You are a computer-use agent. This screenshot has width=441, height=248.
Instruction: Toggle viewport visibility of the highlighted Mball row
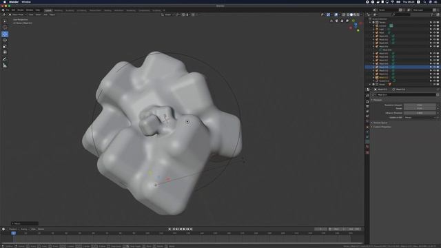click(434, 68)
